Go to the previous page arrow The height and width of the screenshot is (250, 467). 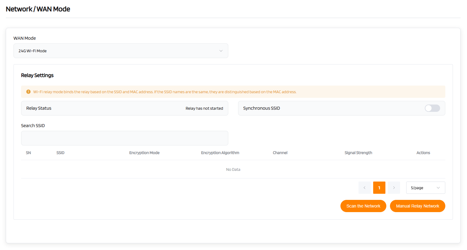click(x=364, y=188)
